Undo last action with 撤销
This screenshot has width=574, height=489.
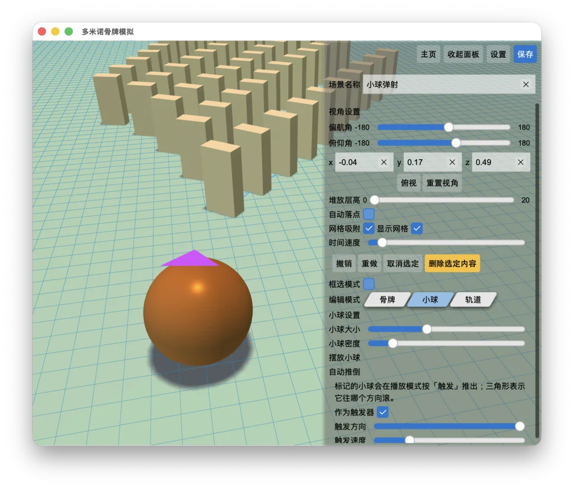pos(344,264)
